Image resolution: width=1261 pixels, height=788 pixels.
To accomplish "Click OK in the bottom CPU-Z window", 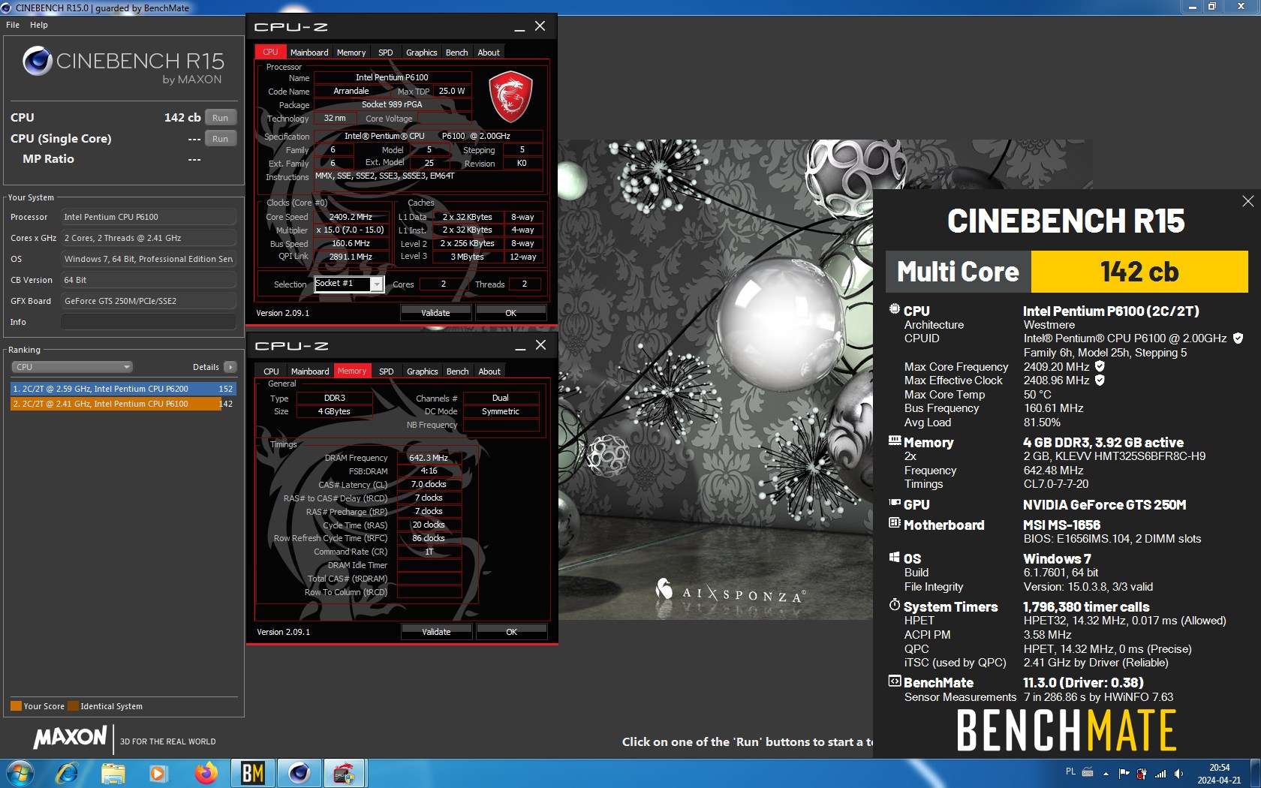I will (512, 632).
